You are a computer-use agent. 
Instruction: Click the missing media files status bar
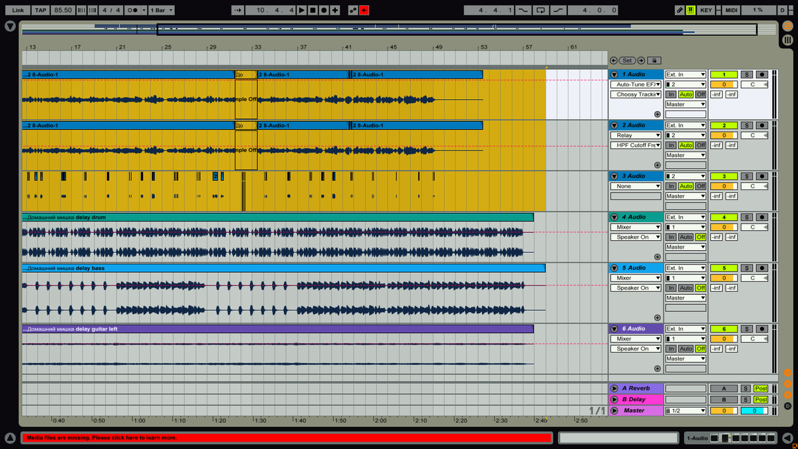(287, 438)
